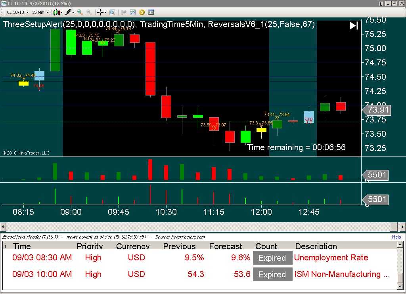Click the Currency column header
The width and height of the screenshot is (406, 294).
(133, 246)
